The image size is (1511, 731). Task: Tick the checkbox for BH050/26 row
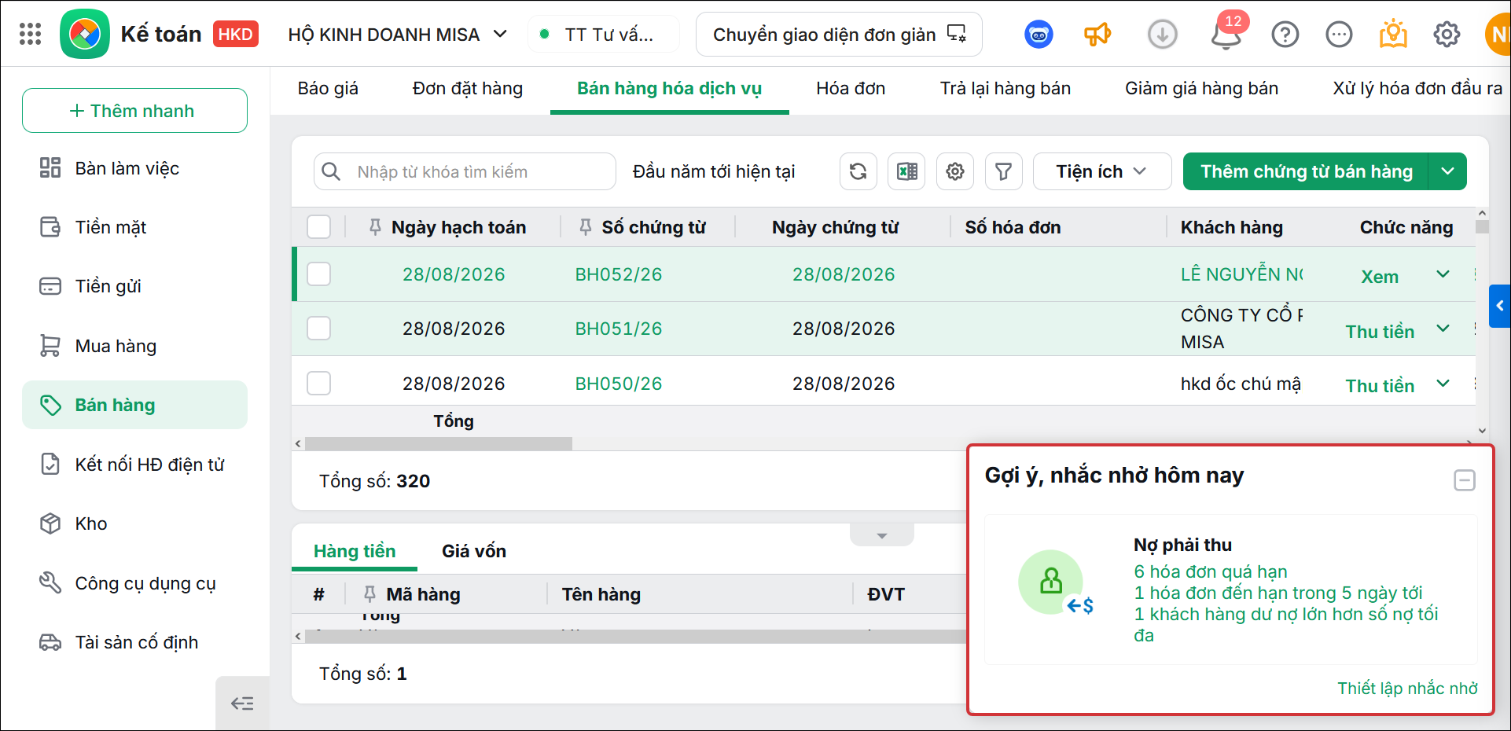coord(318,384)
